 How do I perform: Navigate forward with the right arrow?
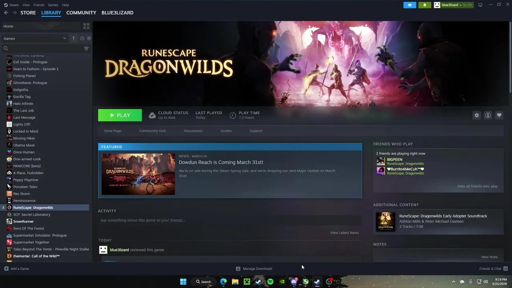[14, 13]
